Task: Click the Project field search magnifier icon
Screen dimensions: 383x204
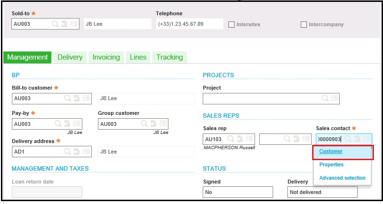Action: pyautogui.click(x=325, y=98)
